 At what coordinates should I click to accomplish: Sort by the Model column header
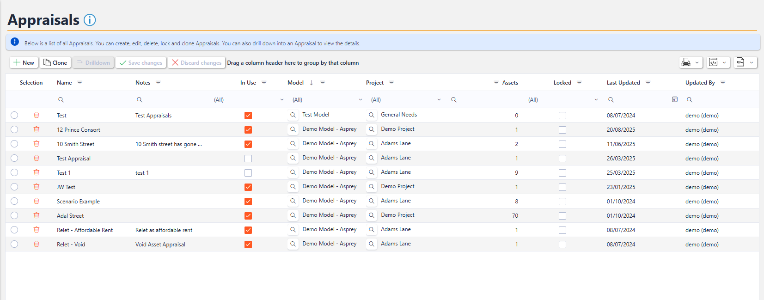[x=296, y=83]
